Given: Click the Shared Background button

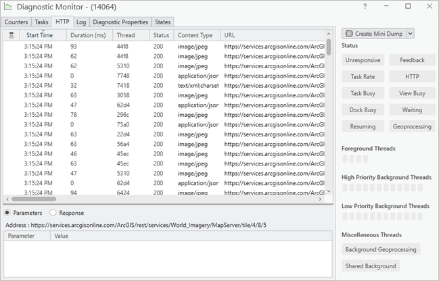Looking at the screenshot, I should click(371, 266).
